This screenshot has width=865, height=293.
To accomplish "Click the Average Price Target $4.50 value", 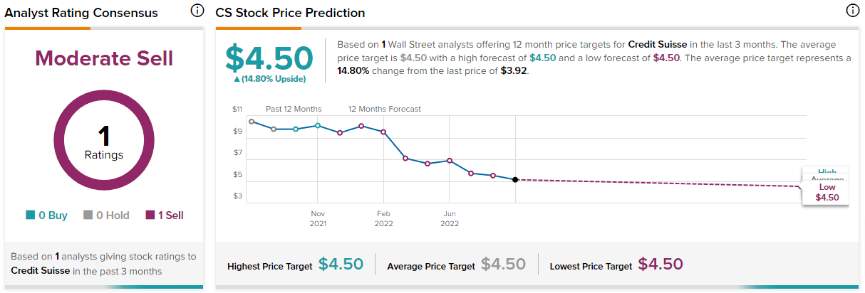I will [503, 265].
